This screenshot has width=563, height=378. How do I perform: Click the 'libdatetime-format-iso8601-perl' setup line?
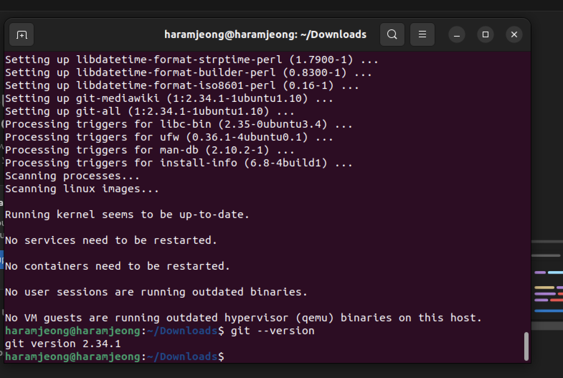click(182, 85)
